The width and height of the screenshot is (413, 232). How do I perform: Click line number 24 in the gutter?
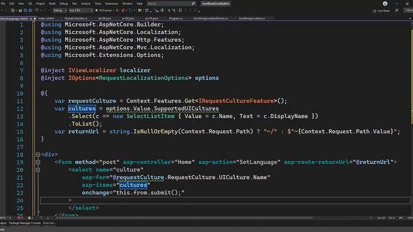[20, 200]
